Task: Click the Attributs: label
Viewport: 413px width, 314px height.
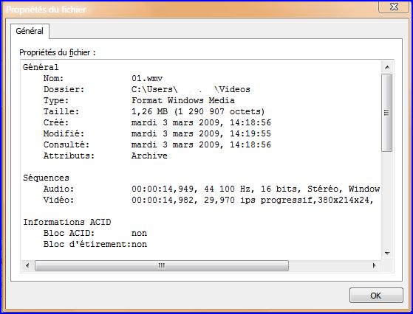Action: (x=69, y=156)
